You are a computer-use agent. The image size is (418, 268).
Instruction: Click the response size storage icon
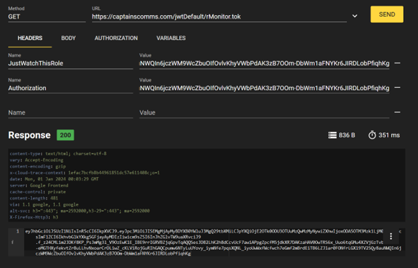[x=332, y=135]
